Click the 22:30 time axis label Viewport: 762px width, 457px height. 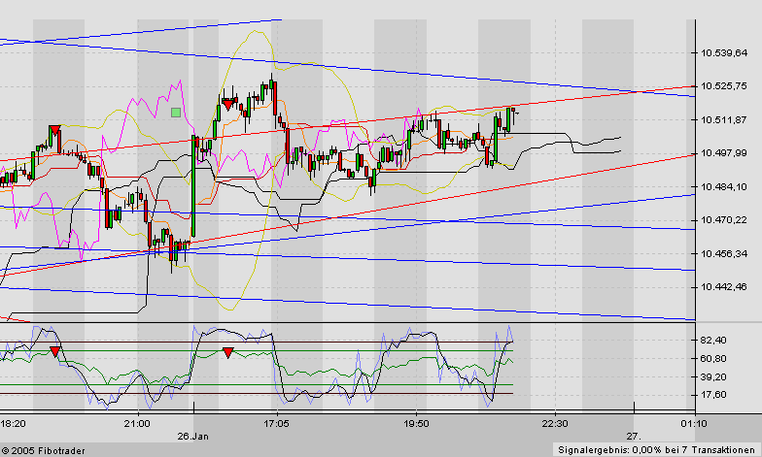tap(555, 424)
